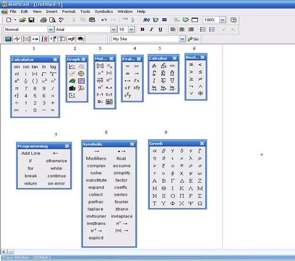
Task: Set Align Center
Action: pos(182,29)
